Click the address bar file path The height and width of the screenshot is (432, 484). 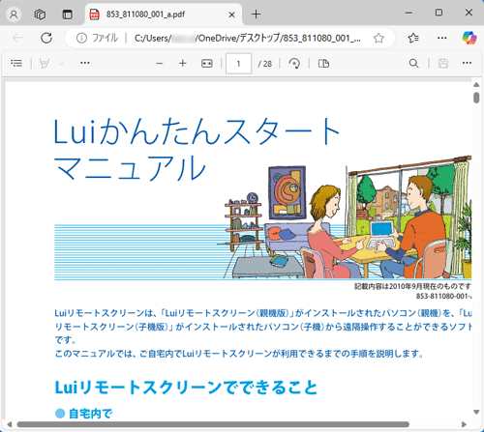pos(248,38)
